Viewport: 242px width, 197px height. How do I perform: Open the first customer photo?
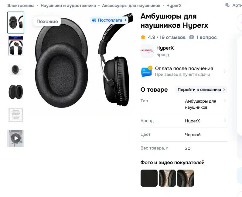pos(149,178)
